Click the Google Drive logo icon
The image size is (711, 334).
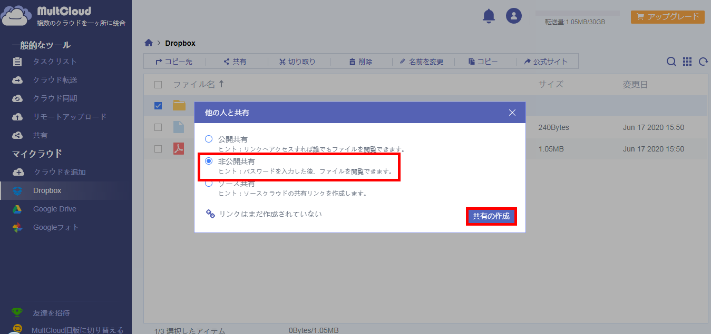pos(17,209)
